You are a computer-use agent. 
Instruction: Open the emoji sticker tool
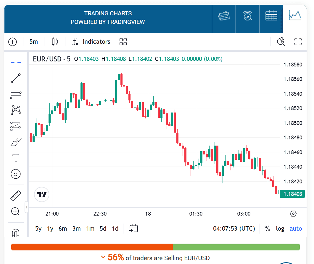[15, 174]
